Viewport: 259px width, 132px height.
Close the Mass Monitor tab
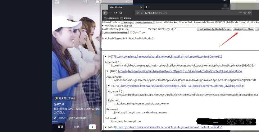coord(141,7)
